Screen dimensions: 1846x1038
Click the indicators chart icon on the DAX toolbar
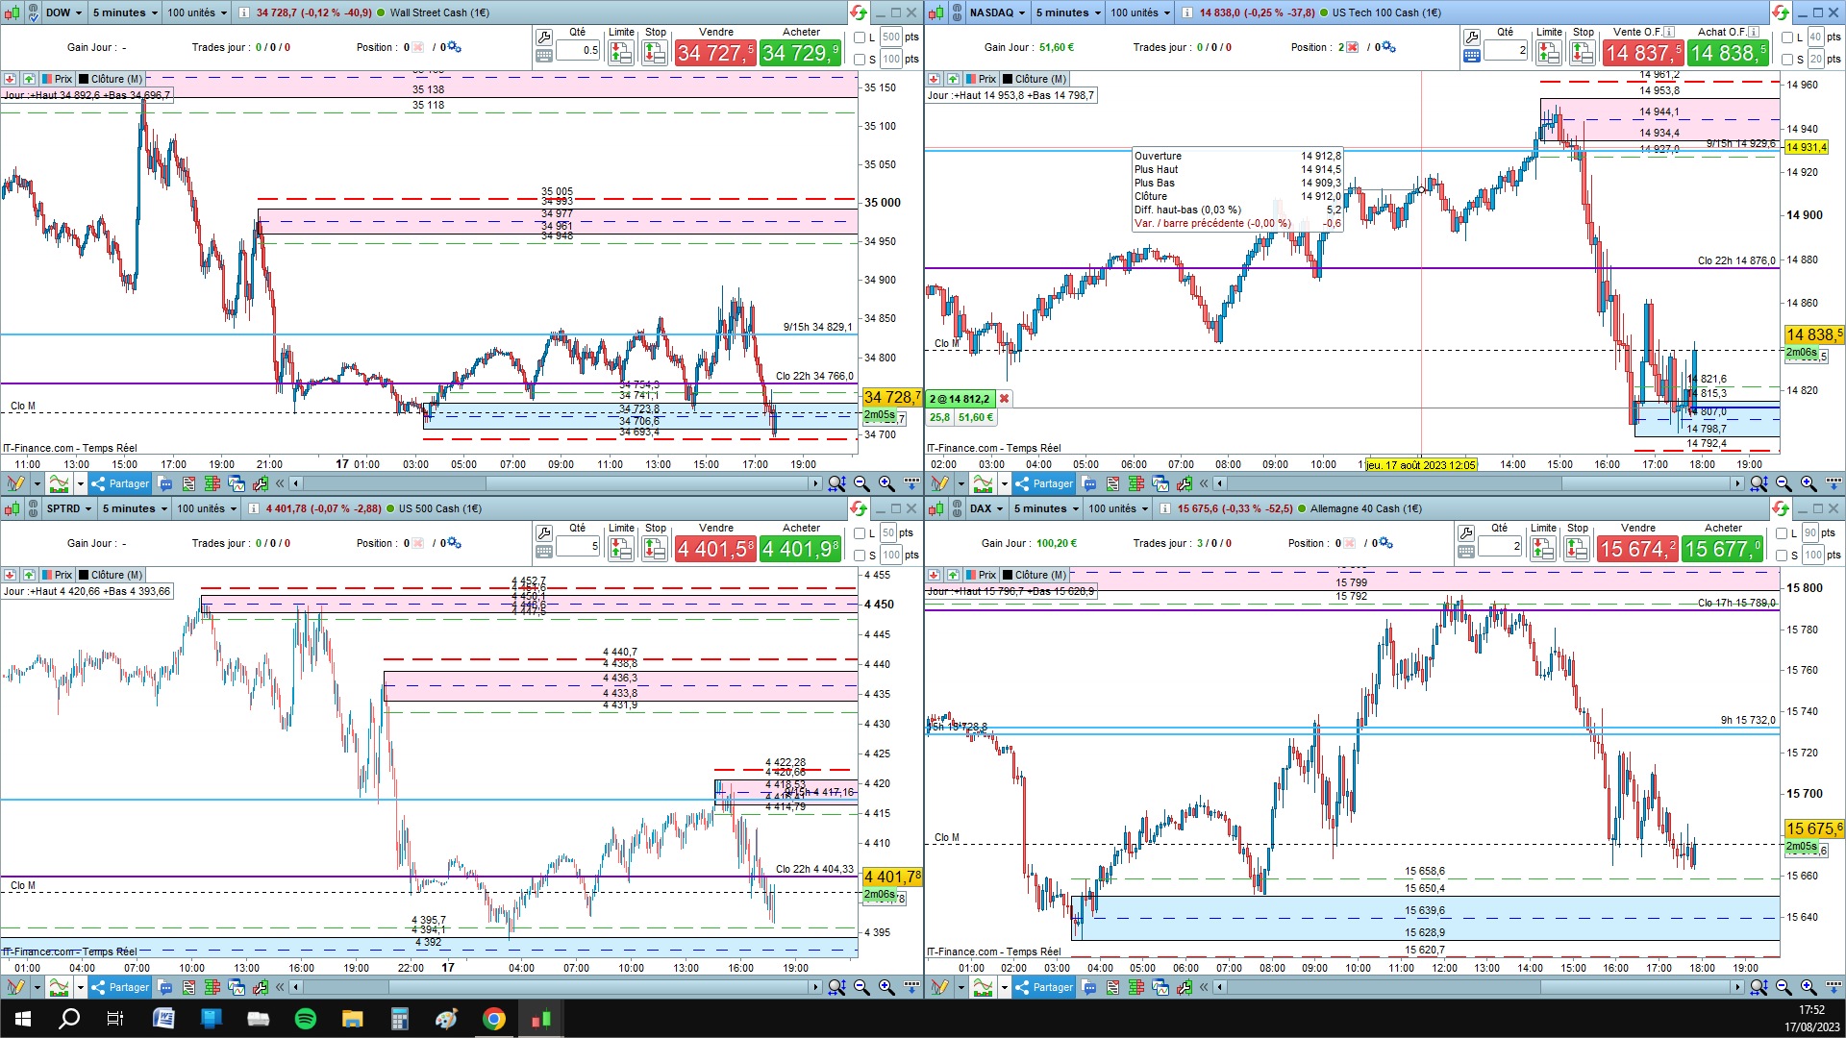982,987
